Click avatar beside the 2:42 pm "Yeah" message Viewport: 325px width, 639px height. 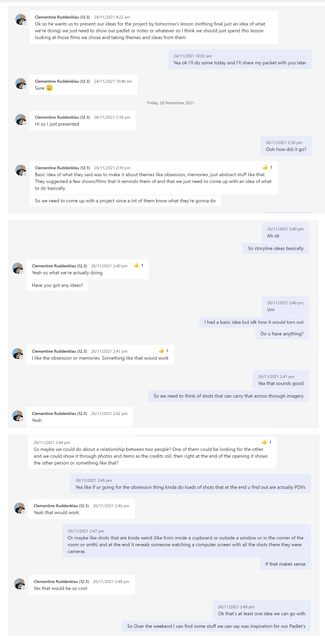pos(18,416)
